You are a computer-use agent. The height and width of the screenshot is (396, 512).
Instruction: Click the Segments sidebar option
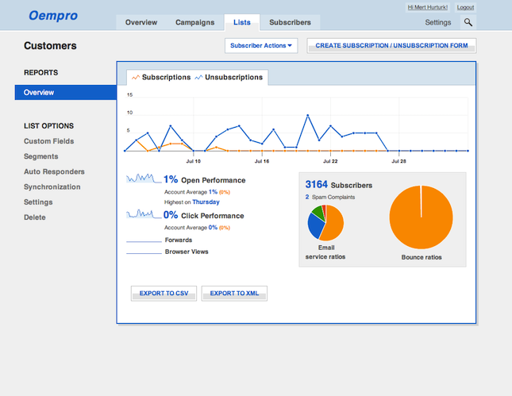point(40,156)
